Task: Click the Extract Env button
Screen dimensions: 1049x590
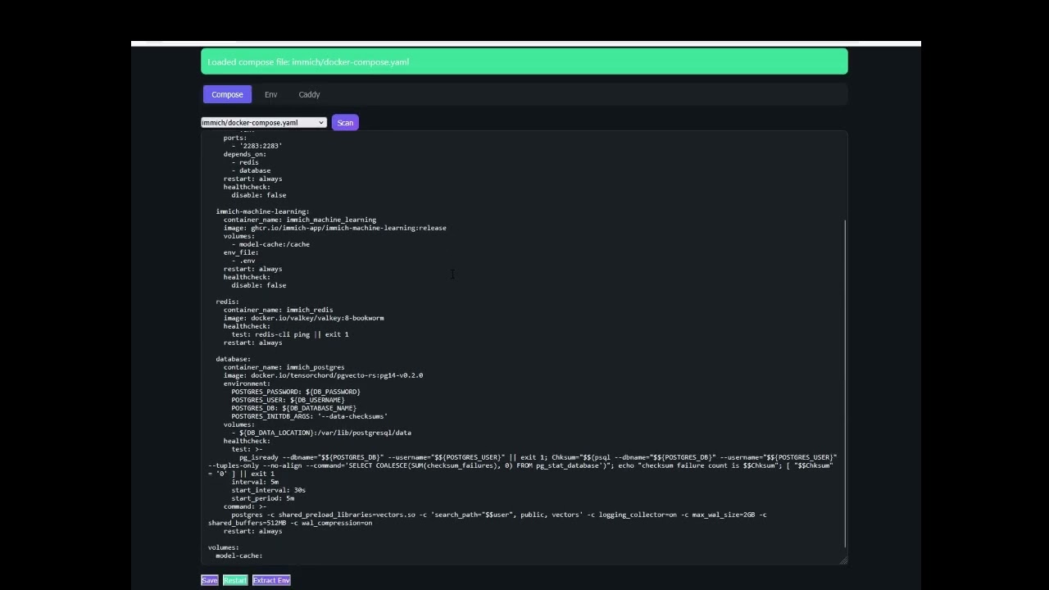Action: [271, 580]
